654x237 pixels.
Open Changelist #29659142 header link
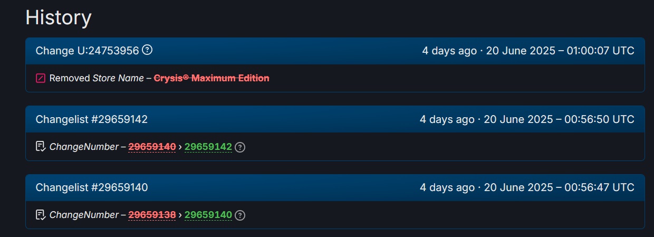(92, 119)
